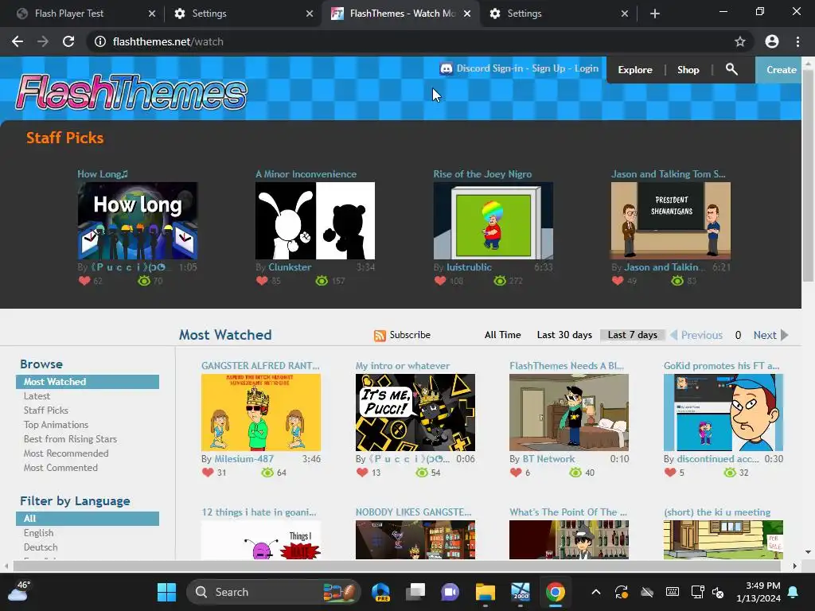Open the weather widget on taskbar
Viewport: 815px width, 611px height.
click(x=19, y=591)
